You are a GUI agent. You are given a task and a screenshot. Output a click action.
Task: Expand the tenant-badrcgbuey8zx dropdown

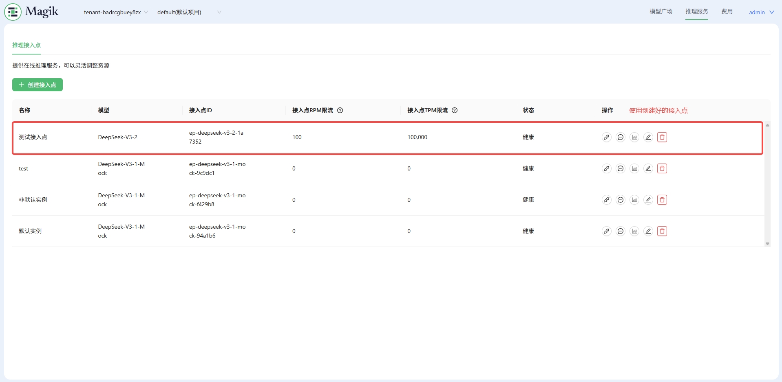[116, 12]
